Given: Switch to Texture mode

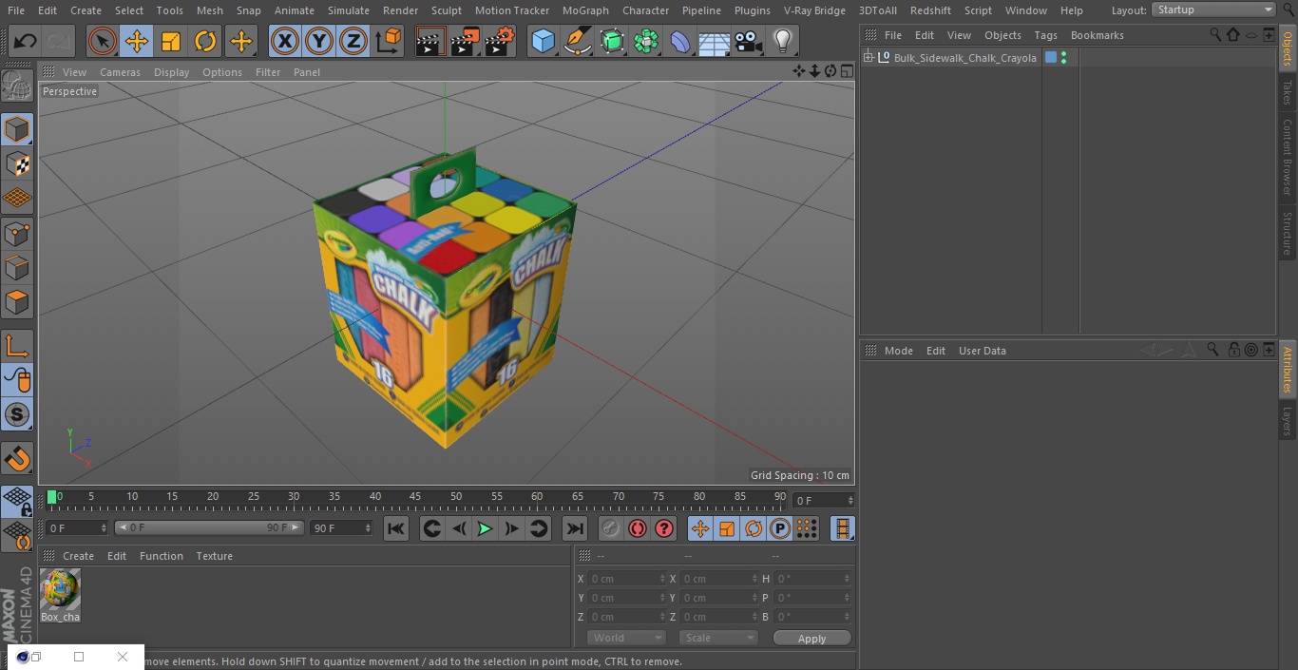Looking at the screenshot, I should click(17, 164).
